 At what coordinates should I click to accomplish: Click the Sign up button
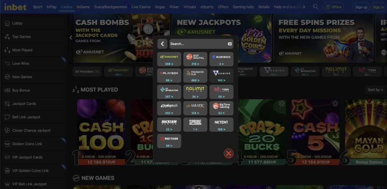point(361,7)
